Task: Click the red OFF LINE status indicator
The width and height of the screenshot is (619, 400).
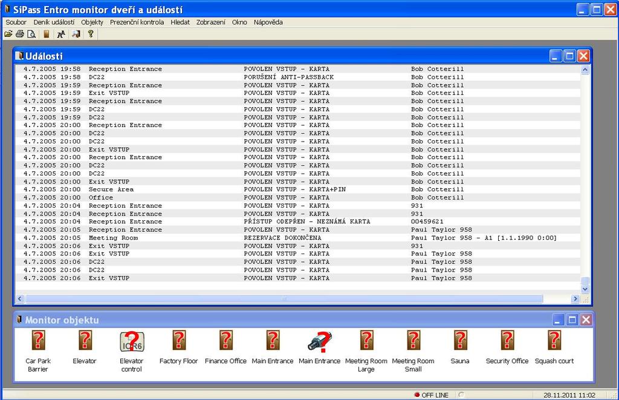Action: [x=417, y=395]
